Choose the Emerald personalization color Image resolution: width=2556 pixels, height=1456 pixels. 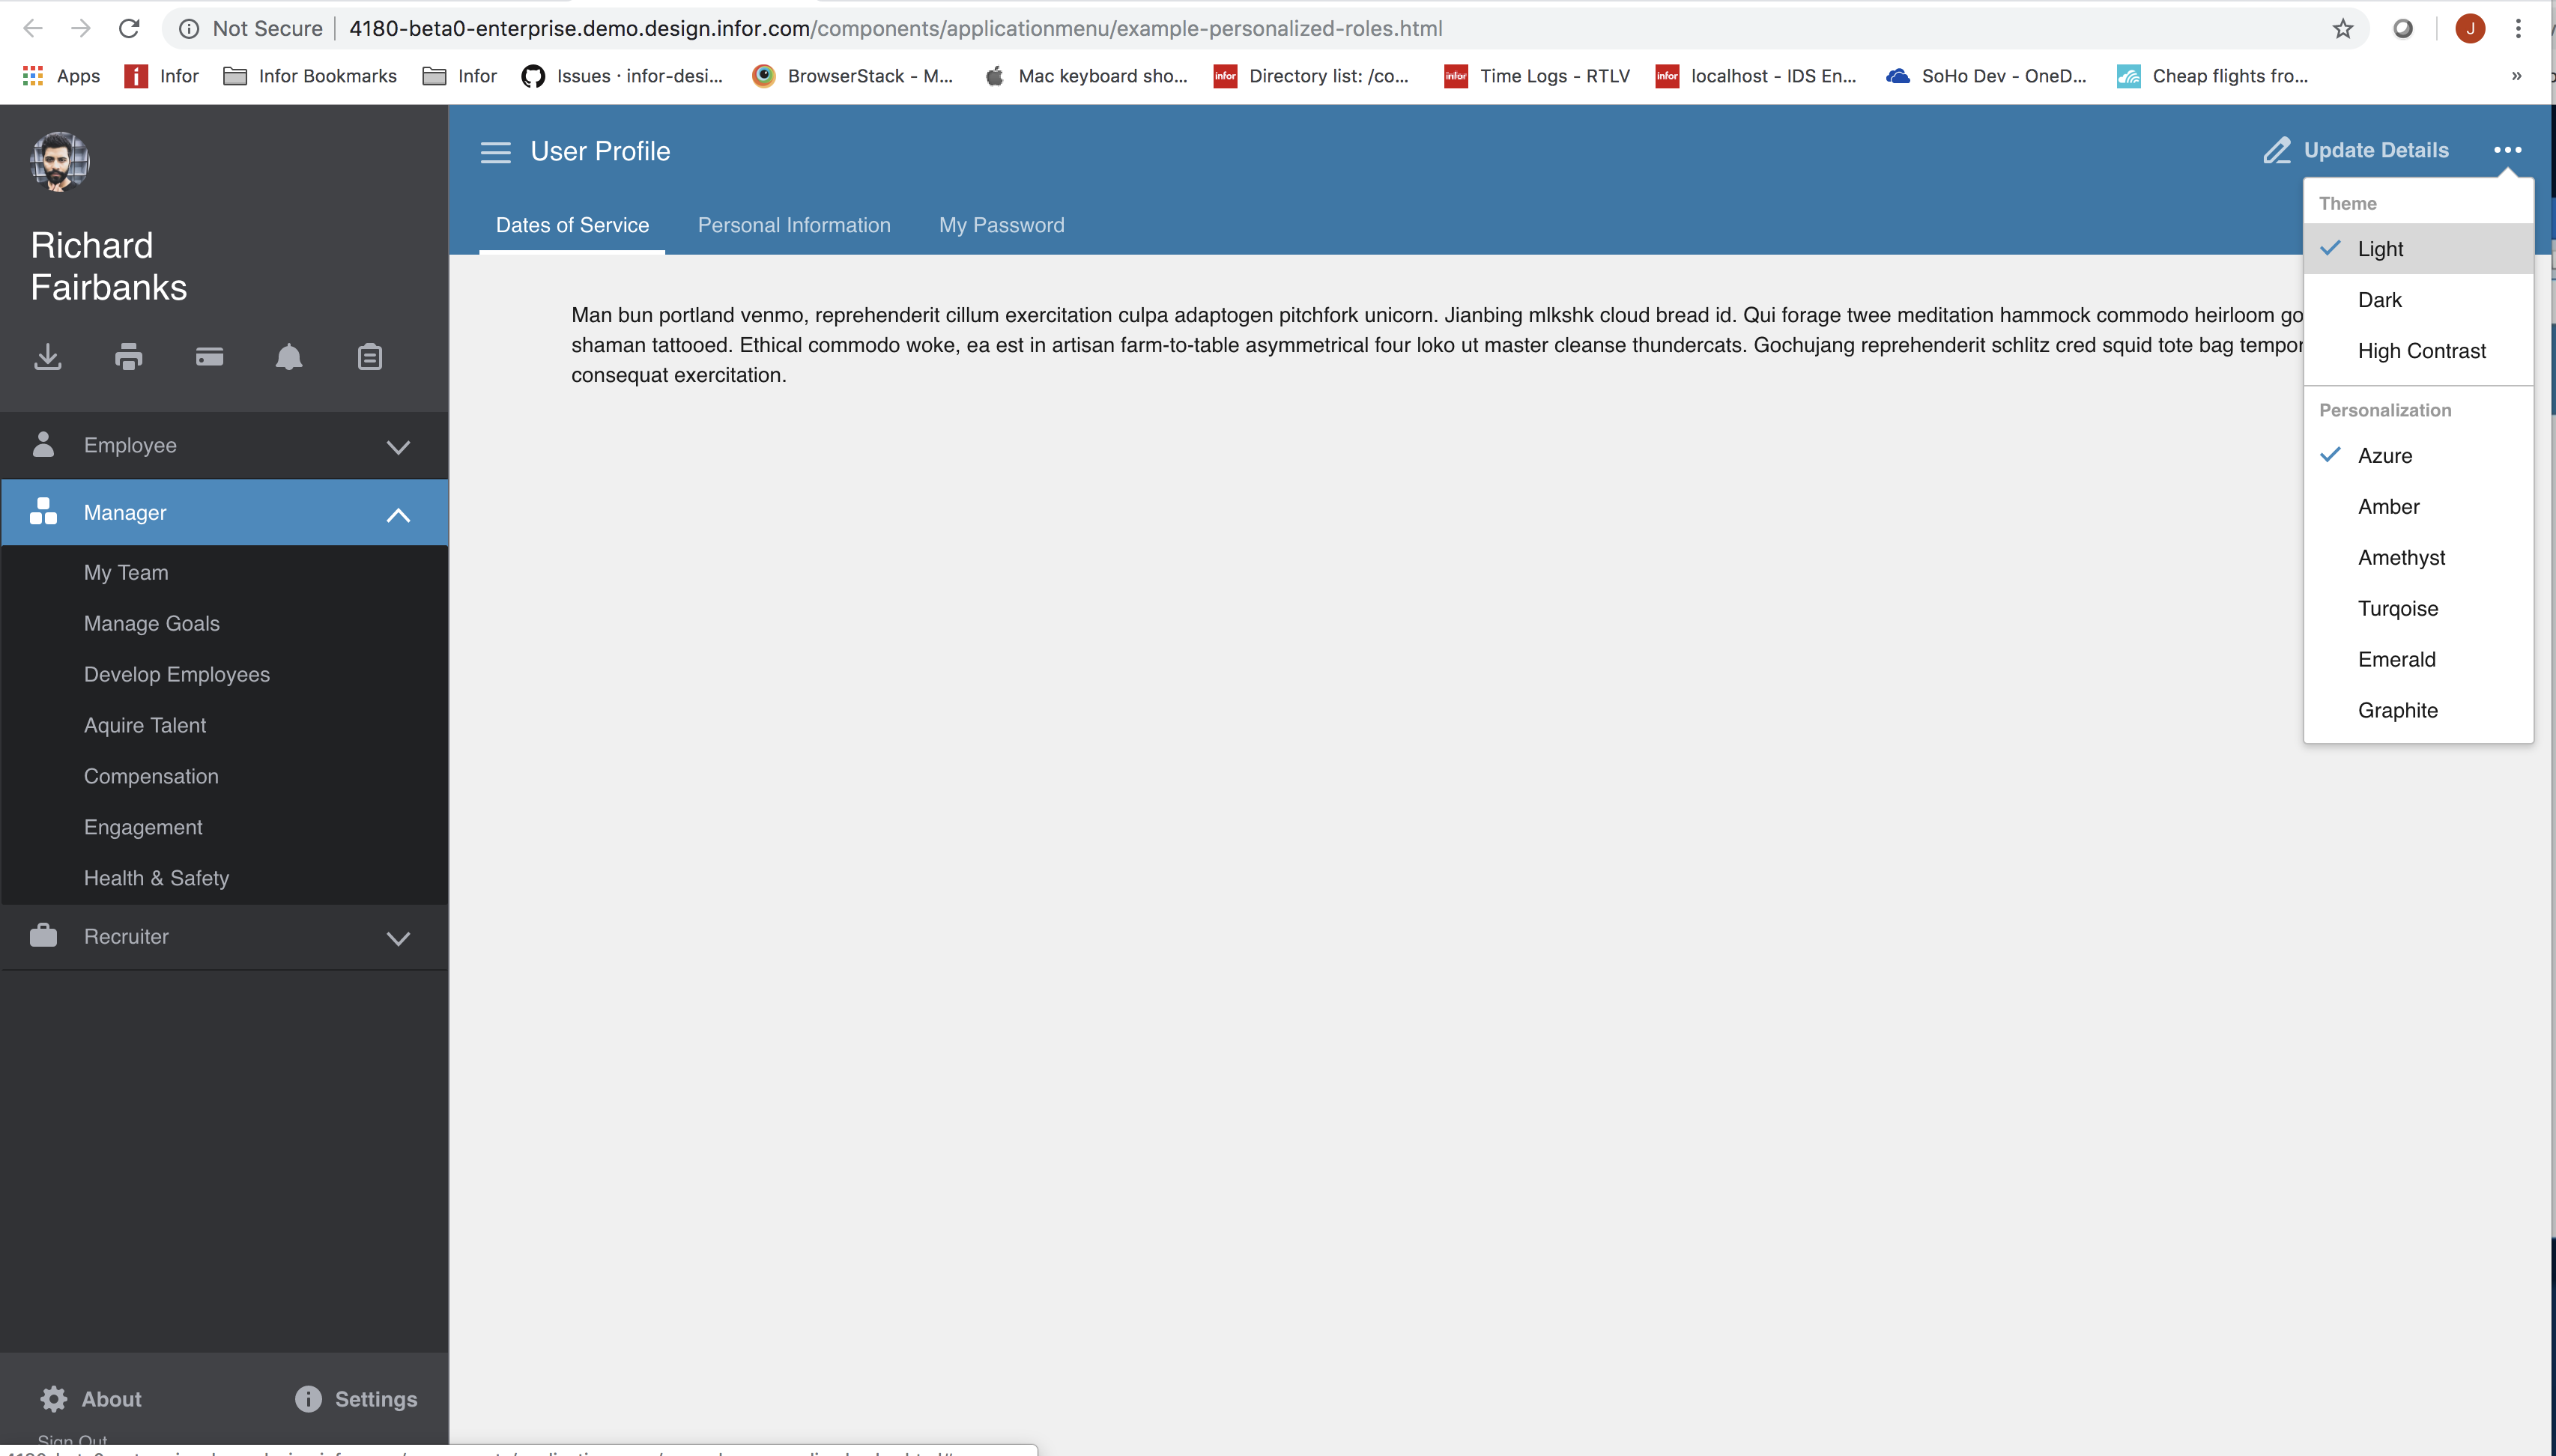tap(2395, 658)
